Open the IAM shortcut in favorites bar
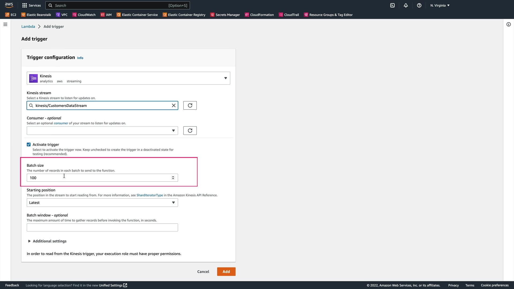Image resolution: width=514 pixels, height=289 pixels. [106, 15]
